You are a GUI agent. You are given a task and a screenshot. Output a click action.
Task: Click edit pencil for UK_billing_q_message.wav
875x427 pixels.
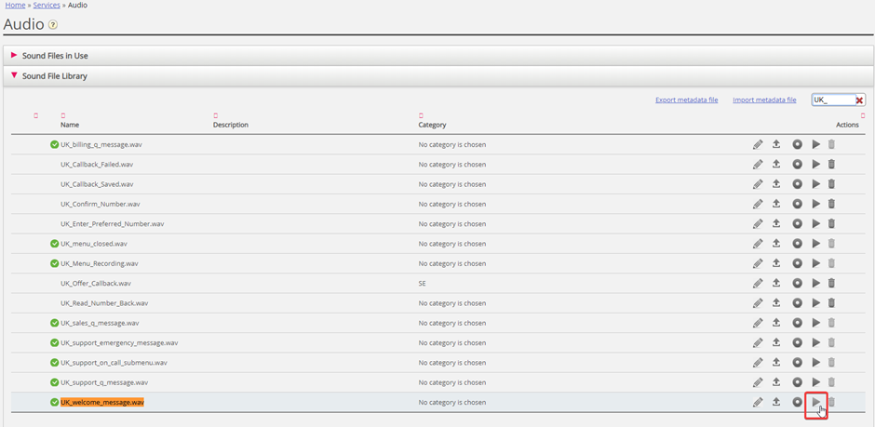(x=758, y=144)
